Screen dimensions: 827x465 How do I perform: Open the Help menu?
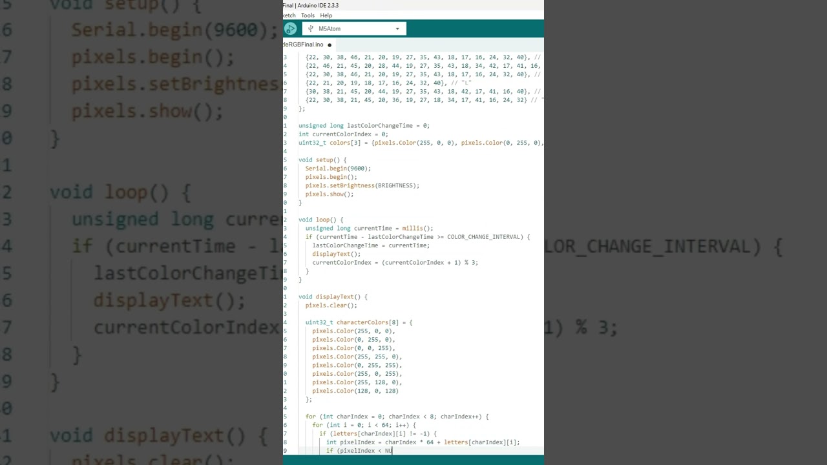coord(326,15)
